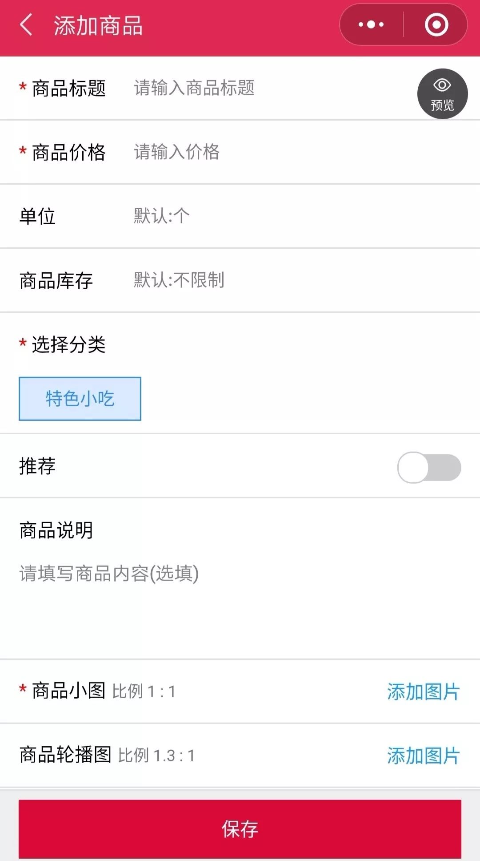This screenshot has width=480, height=861.
Task: Tap the 商品轮播图 label text
Action: click(x=65, y=755)
